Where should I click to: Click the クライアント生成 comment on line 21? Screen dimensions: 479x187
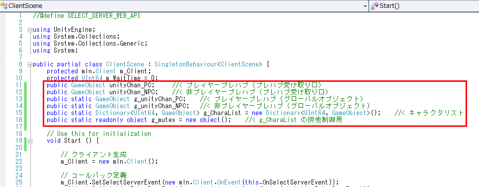click(x=93, y=155)
